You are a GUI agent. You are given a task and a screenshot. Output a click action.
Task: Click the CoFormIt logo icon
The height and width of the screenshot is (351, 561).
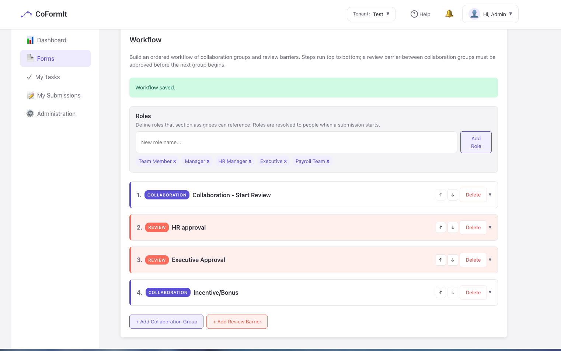coord(26,14)
